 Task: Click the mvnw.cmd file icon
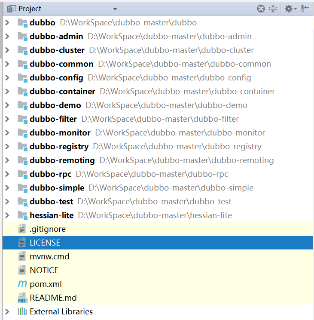(x=22, y=256)
